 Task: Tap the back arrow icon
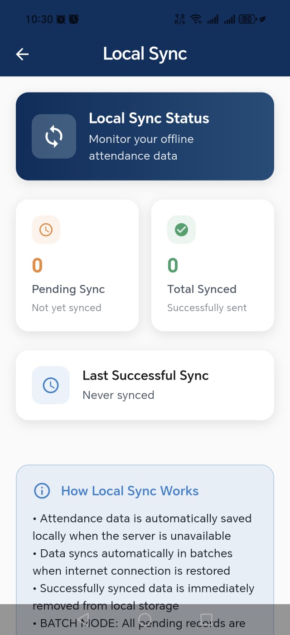[x=22, y=54]
